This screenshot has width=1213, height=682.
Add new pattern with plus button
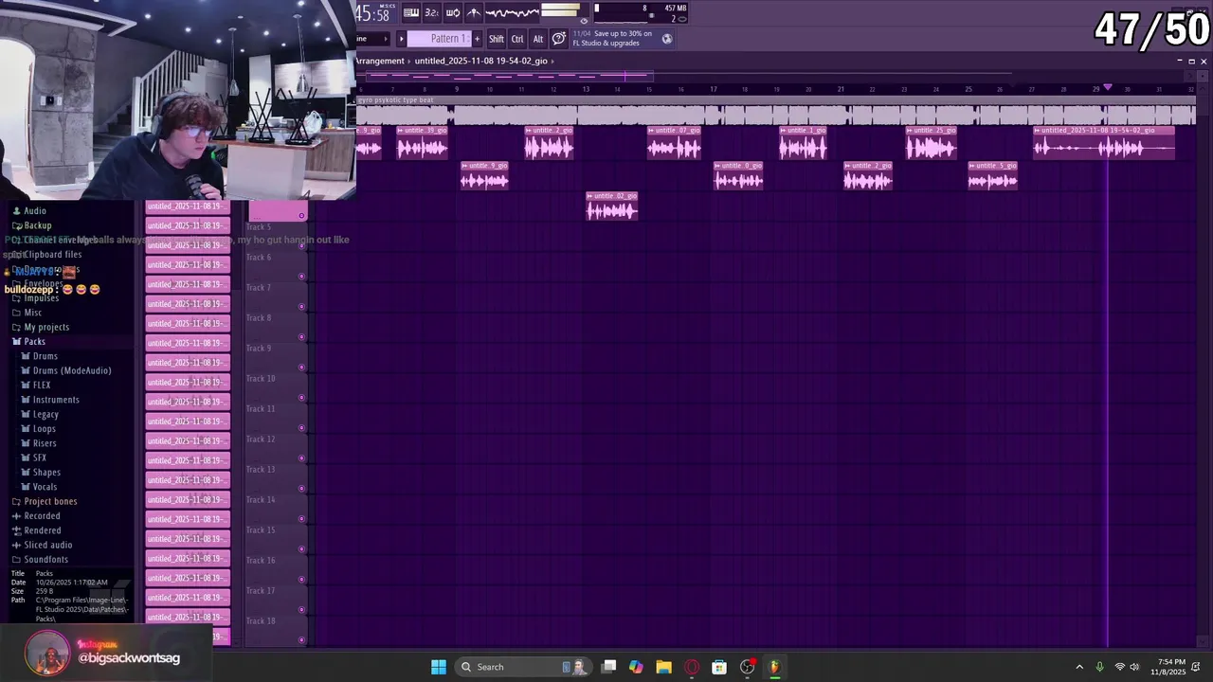[477, 39]
